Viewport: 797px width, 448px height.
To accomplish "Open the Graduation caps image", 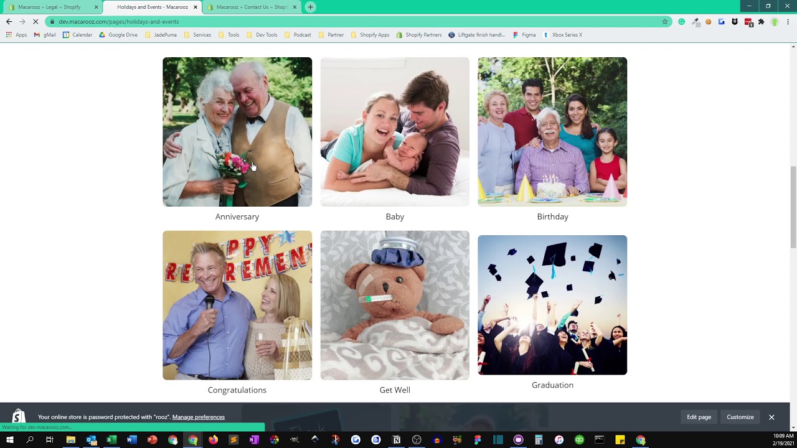I will point(552,305).
